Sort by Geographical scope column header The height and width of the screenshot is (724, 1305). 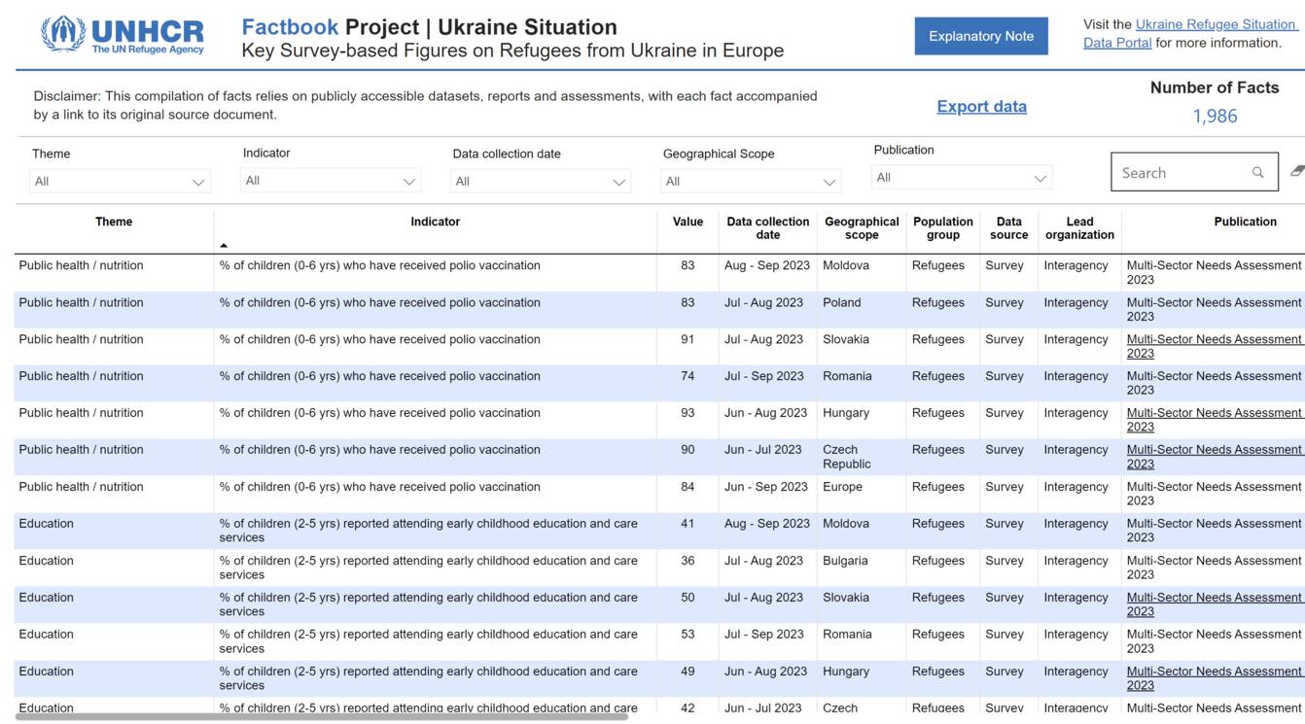click(862, 228)
